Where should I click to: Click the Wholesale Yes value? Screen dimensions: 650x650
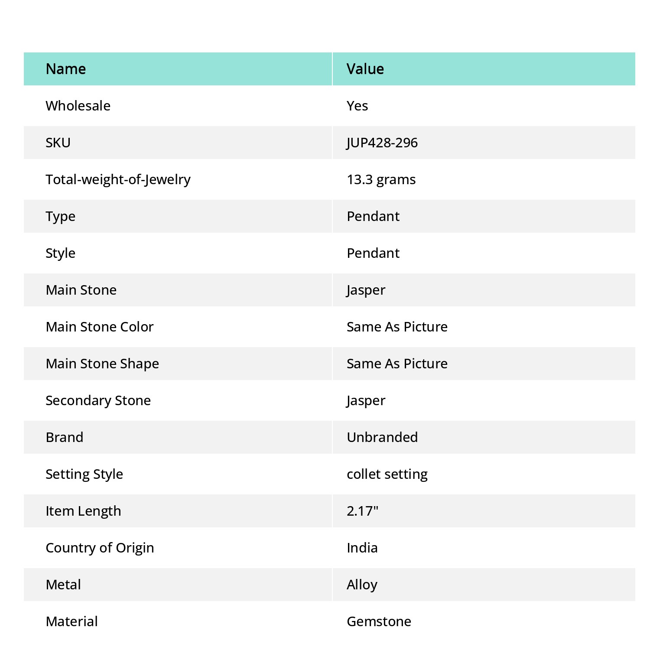[x=357, y=106]
